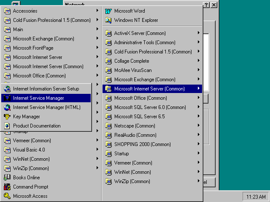Click the McAfee VirusScan folder icon
This screenshot has height=202, width=270.
click(108, 70)
